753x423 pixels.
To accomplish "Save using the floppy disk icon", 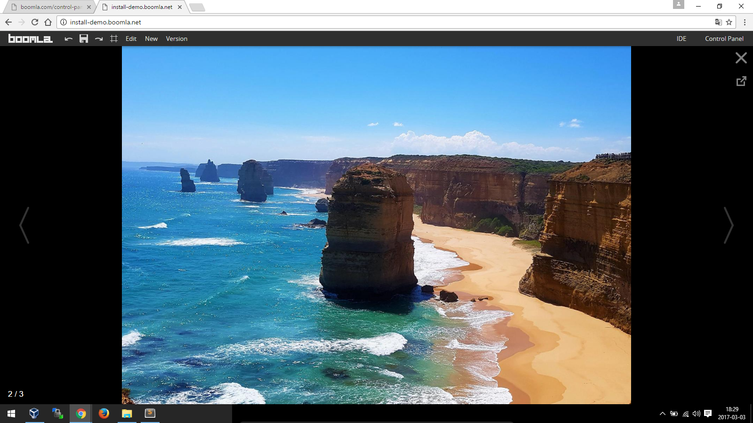I will (84, 39).
